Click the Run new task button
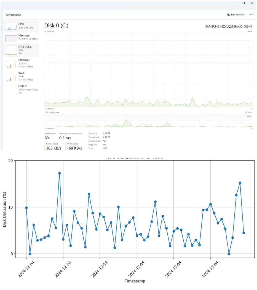This screenshot has width=257, height=290. click(235, 15)
